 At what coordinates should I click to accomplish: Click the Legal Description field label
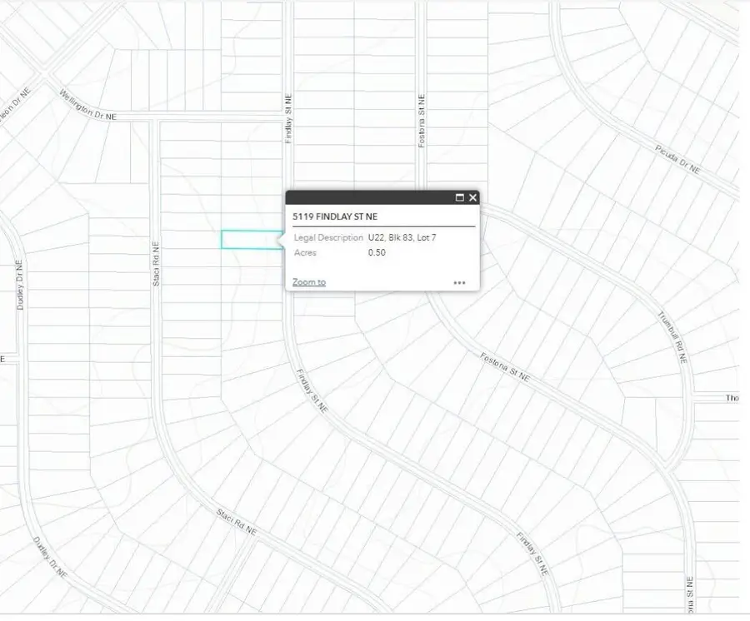328,238
